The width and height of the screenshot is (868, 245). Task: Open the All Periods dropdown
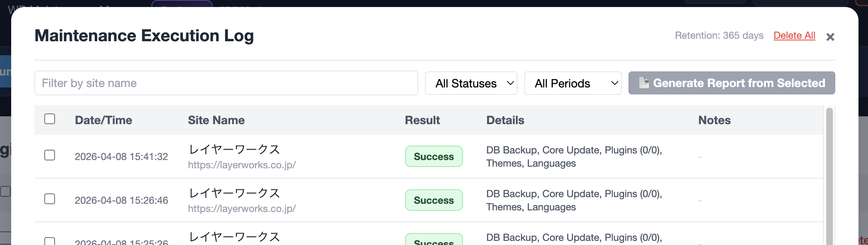[573, 83]
